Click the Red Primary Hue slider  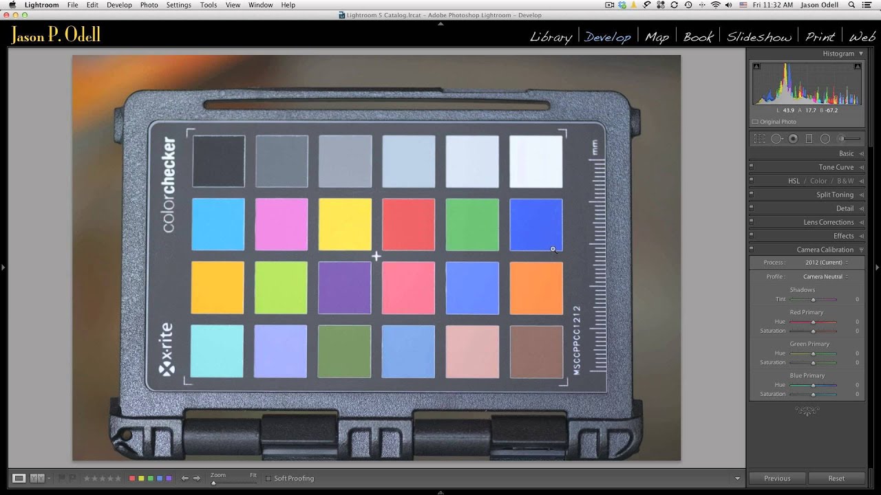[813, 322]
